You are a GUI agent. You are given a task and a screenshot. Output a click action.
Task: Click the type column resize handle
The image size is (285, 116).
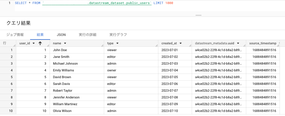[x=157, y=45]
